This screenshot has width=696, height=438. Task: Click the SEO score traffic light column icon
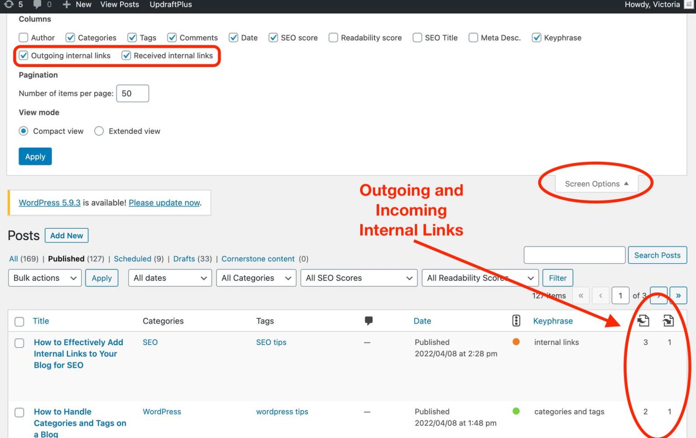(x=516, y=320)
